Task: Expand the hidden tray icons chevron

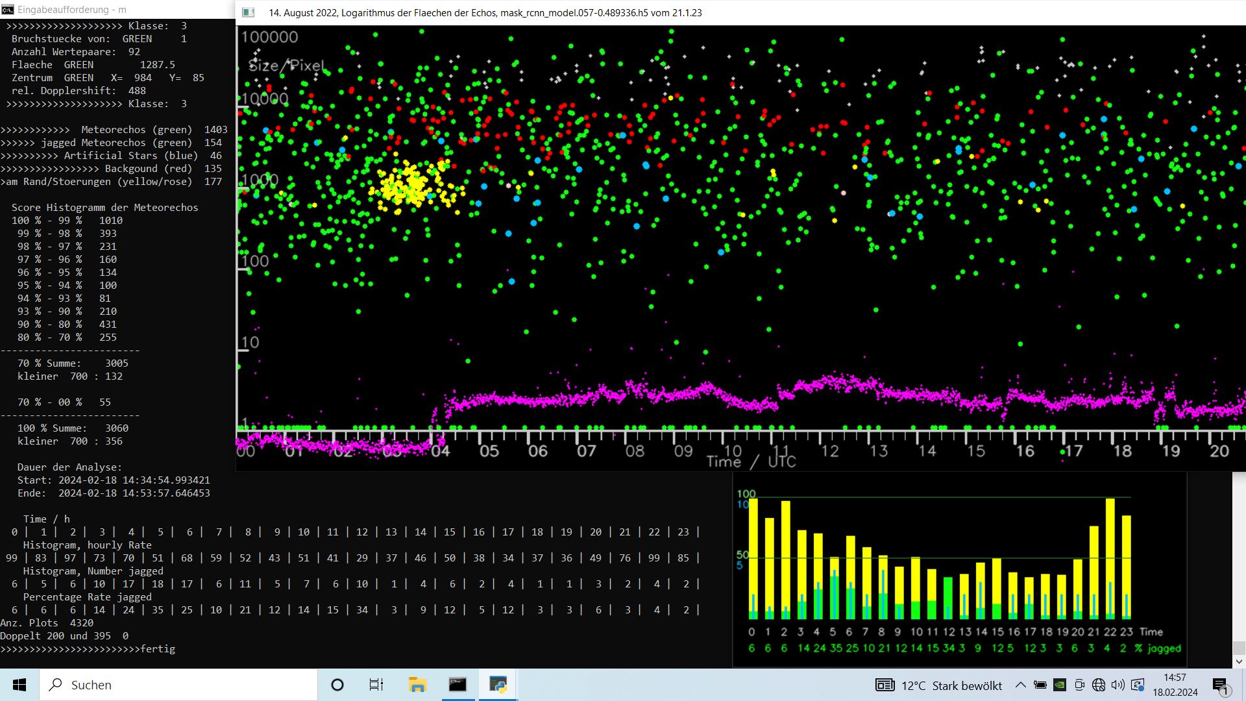Action: [x=1021, y=685]
